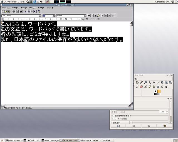Select the GIMP Move tool
The height and width of the screenshot is (142, 178).
tap(154, 82)
